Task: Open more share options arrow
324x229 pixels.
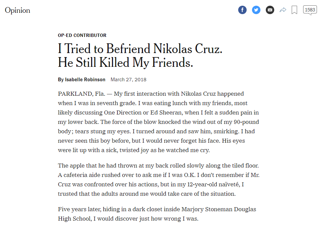Action: click(283, 10)
